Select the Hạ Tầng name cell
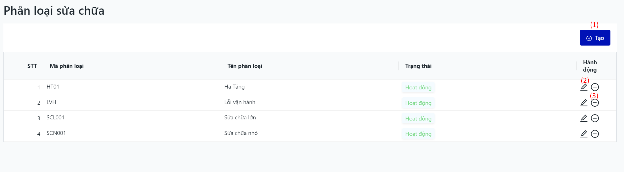Image resolution: width=624 pixels, height=172 pixels. pos(234,87)
